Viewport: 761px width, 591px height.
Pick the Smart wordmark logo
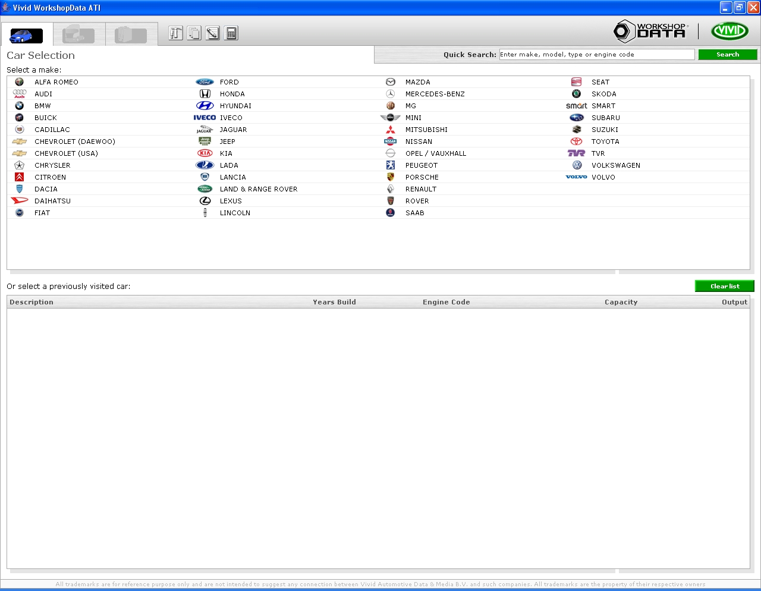pos(576,106)
